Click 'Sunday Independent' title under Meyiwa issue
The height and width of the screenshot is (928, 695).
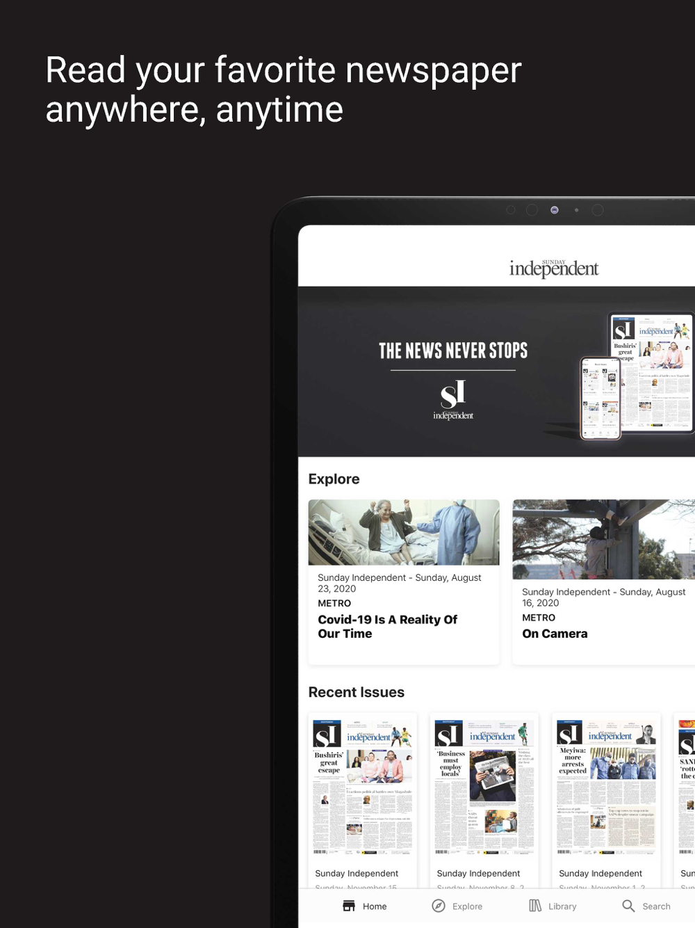[x=600, y=874]
